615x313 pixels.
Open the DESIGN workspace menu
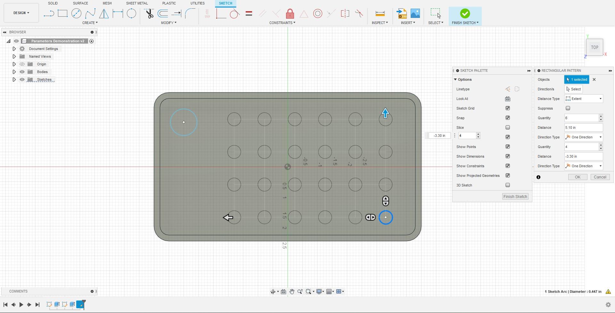point(21,13)
